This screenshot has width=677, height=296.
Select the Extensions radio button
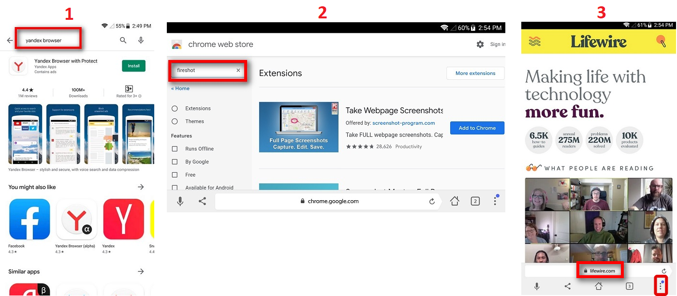(175, 108)
